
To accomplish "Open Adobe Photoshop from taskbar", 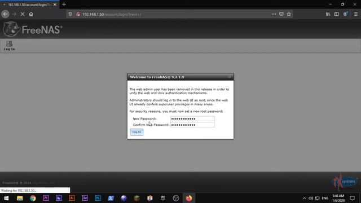I will [x=98, y=198].
